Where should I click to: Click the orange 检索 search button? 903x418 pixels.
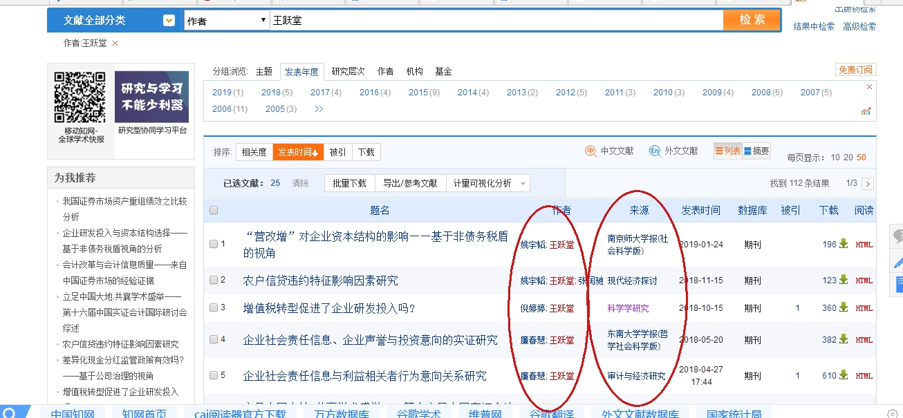[752, 20]
